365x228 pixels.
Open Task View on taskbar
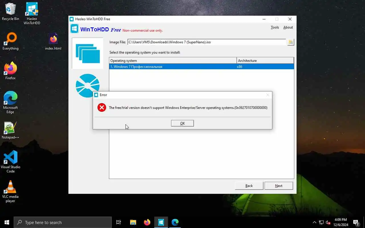coord(119,222)
